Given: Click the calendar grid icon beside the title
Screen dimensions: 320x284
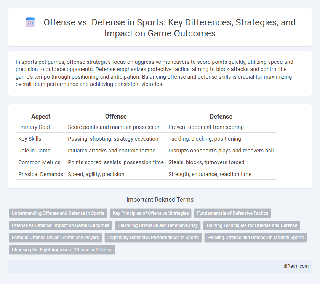Looking at the screenshot, I should pos(30,22).
